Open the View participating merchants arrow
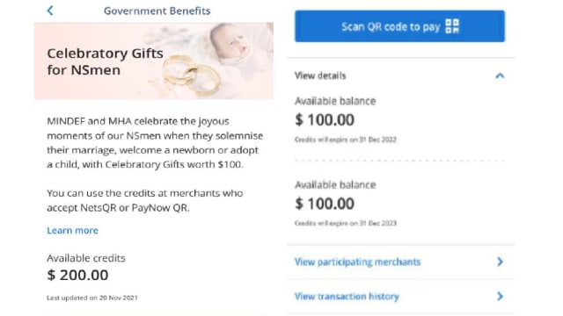563x316 pixels. click(x=500, y=262)
